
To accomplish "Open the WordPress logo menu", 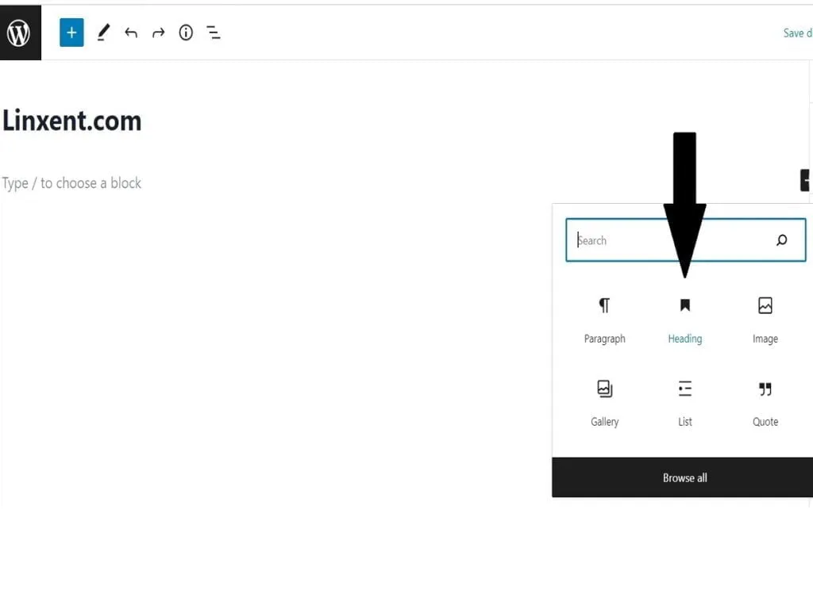I will tap(20, 33).
